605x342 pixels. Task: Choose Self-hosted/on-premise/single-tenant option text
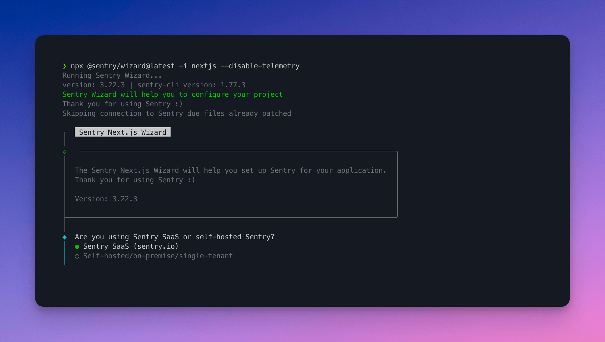click(x=158, y=256)
